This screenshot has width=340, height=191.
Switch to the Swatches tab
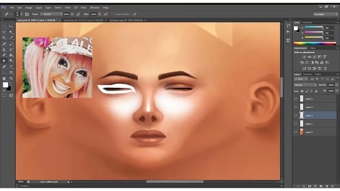tap(307, 22)
